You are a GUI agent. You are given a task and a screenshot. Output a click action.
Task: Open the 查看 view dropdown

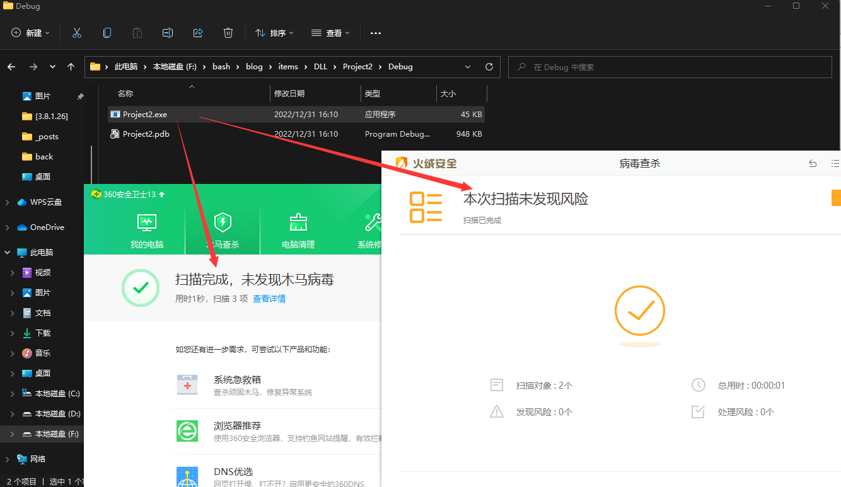coord(331,33)
